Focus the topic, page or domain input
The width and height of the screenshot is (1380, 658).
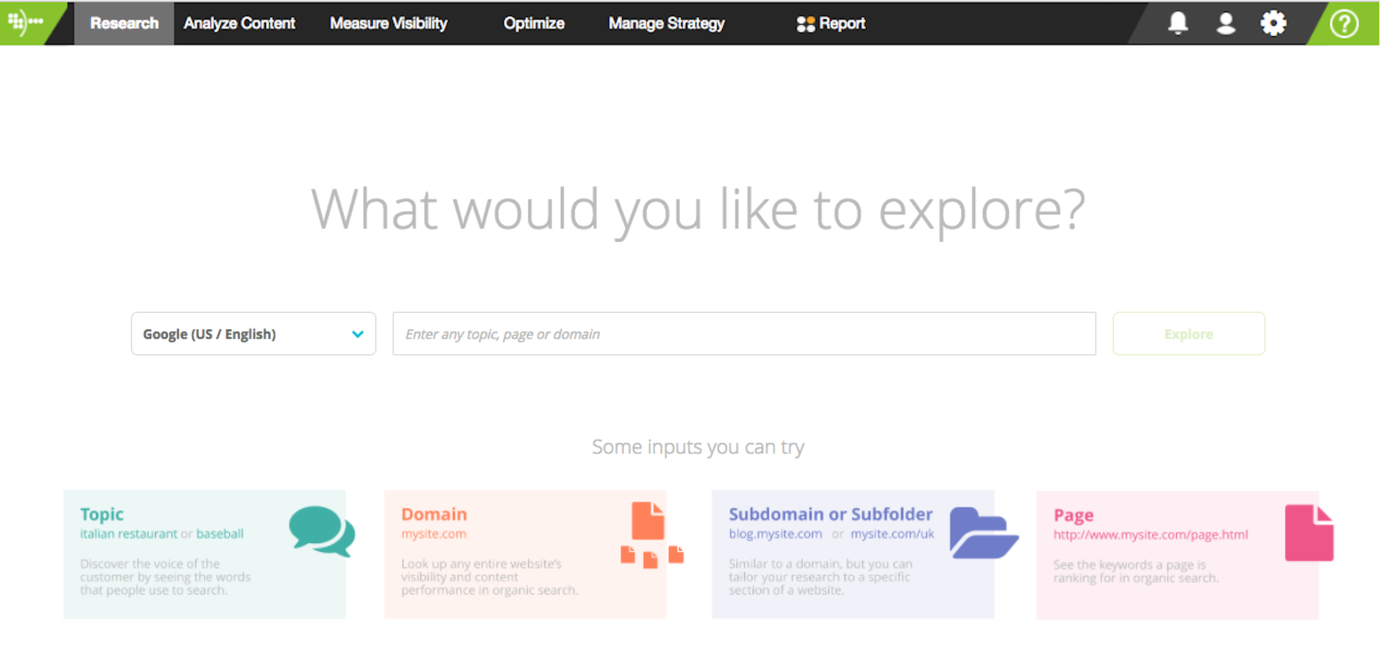click(x=744, y=333)
